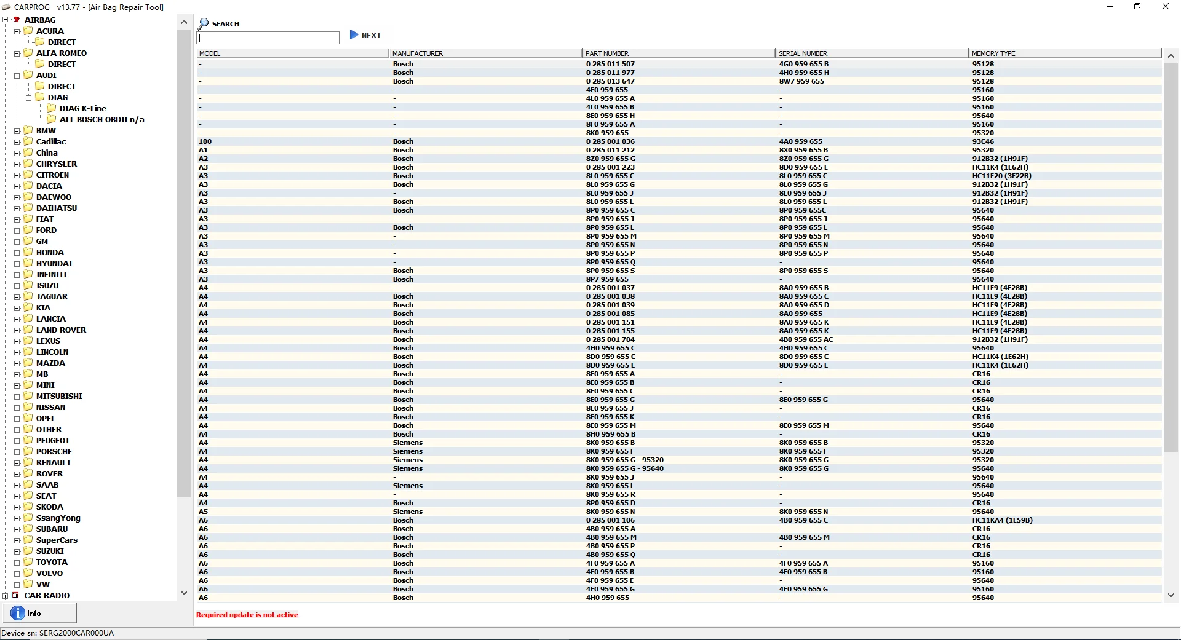
Task: Open the BMW folder icon
Action: (28, 130)
